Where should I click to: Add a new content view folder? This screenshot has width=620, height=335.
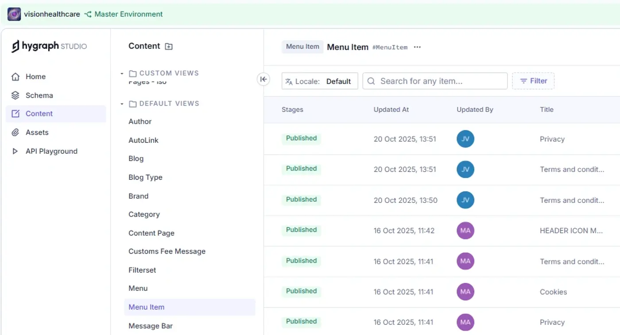point(169,46)
